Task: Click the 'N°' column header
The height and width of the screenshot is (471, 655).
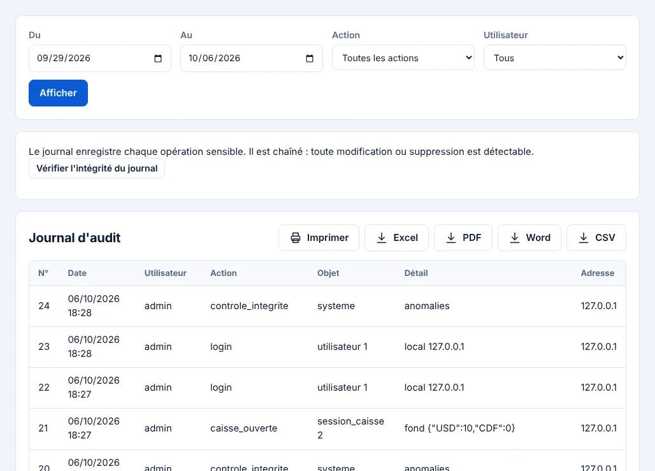Action: [43, 273]
